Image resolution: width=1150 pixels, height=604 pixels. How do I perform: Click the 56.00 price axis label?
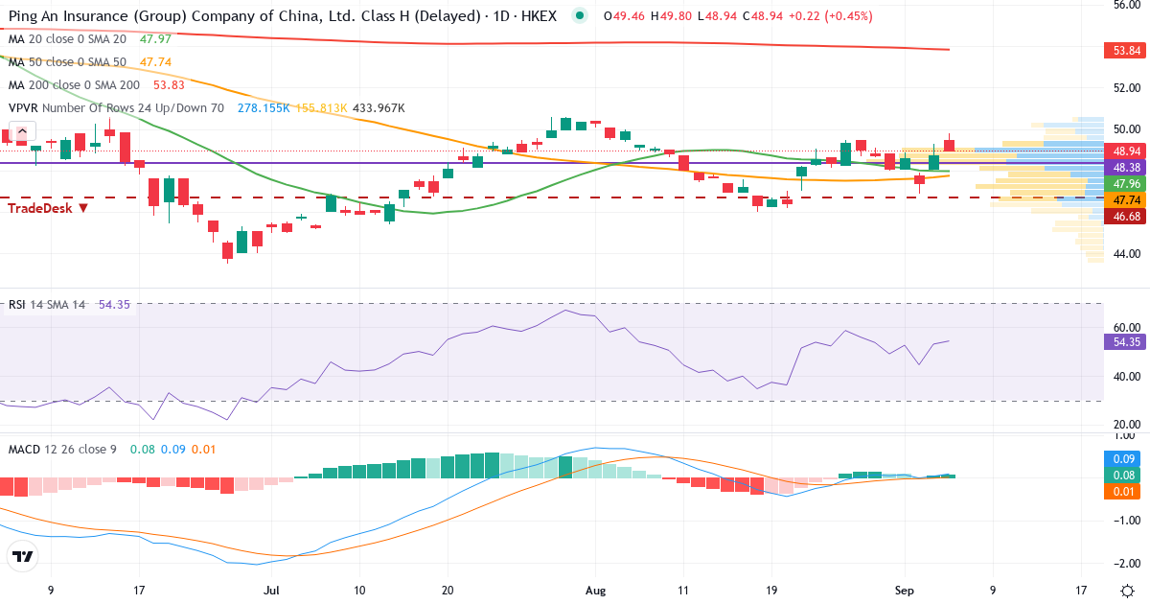coord(1126,6)
